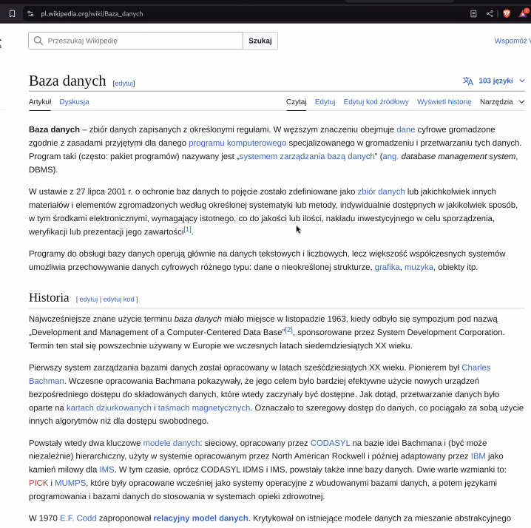Select the Artykuł tab
Viewport: 531px width, 528px height.
[40, 101]
